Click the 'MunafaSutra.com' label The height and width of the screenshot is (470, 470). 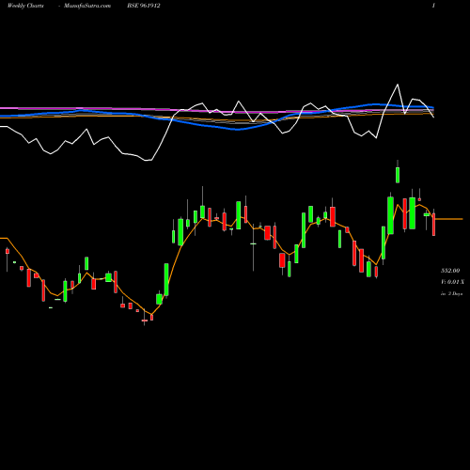tap(87, 6)
